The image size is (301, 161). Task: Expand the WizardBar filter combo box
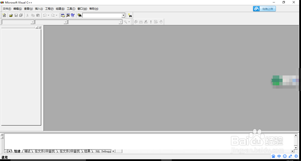point(65,22)
